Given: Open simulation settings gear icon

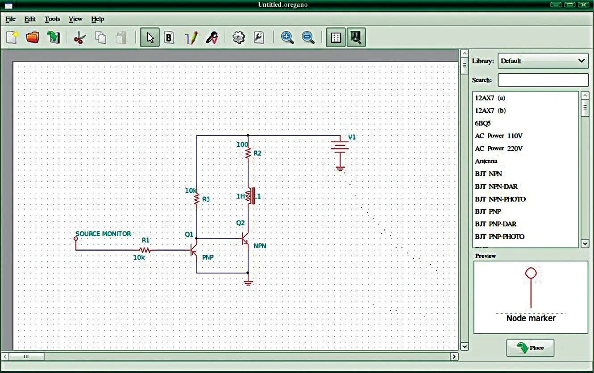Looking at the screenshot, I should 239,38.
